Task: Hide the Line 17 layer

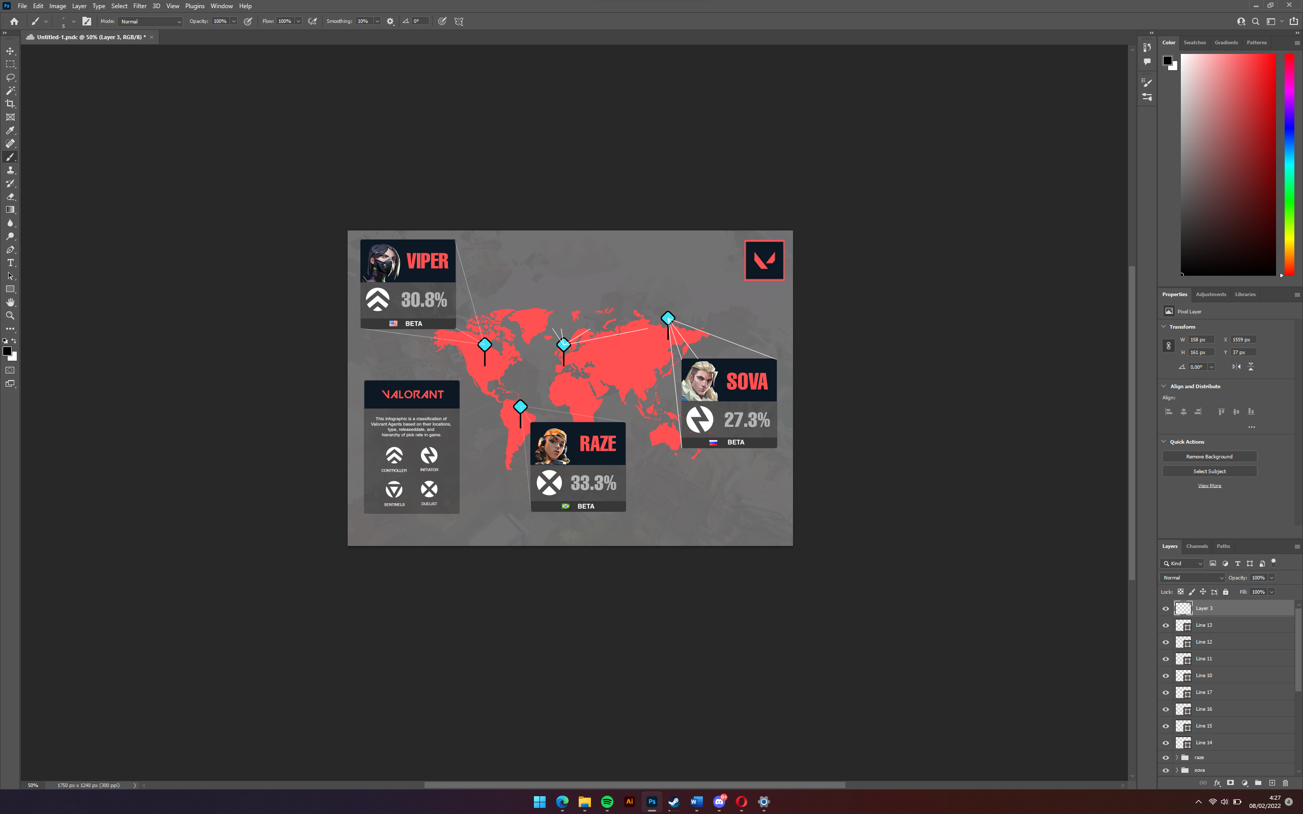Action: point(1166,692)
